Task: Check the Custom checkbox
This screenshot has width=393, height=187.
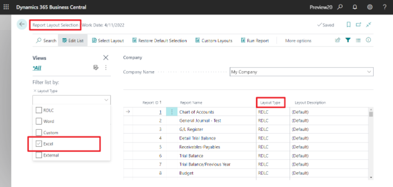Action: point(38,132)
